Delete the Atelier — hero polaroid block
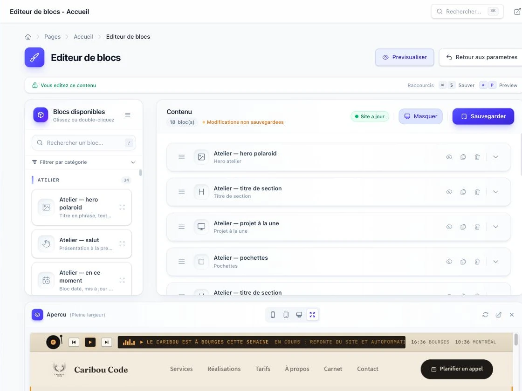This screenshot has height=391, width=522. click(477, 157)
